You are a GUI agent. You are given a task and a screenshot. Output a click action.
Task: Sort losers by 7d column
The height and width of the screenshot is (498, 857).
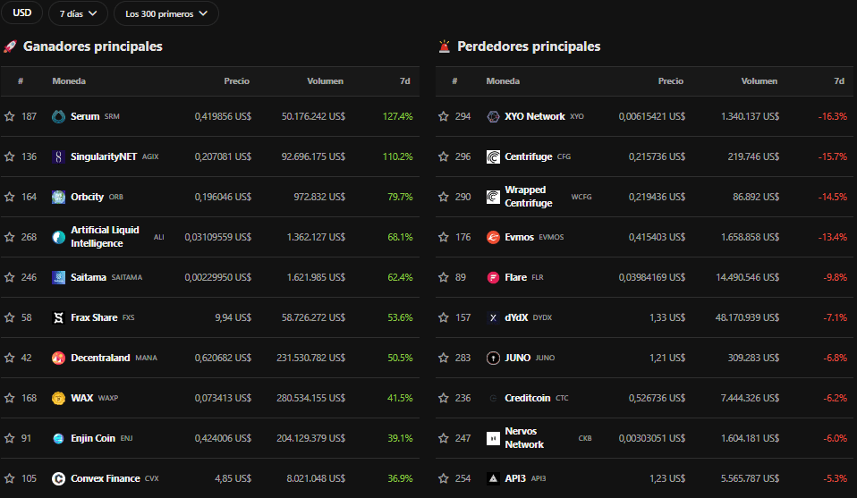pos(839,81)
